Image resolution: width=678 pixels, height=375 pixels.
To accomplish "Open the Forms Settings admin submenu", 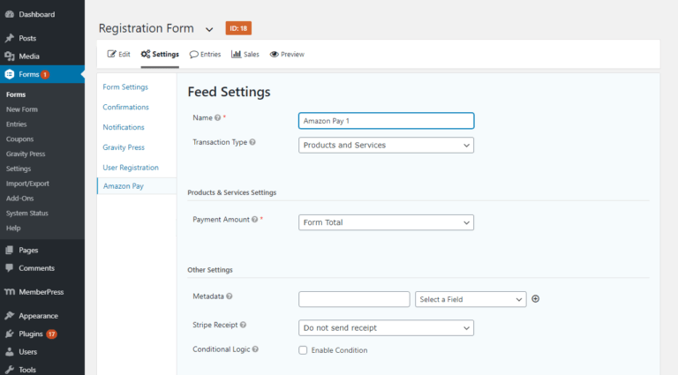I will point(19,169).
